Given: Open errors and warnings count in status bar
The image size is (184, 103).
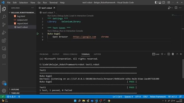Looking at the screenshot, I should 11,97.
